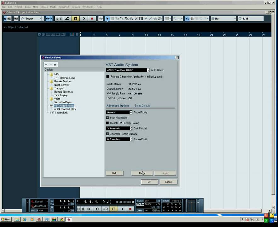Click the Rewind button in transport panel
The height and width of the screenshot is (227, 278).
(x=89, y=209)
